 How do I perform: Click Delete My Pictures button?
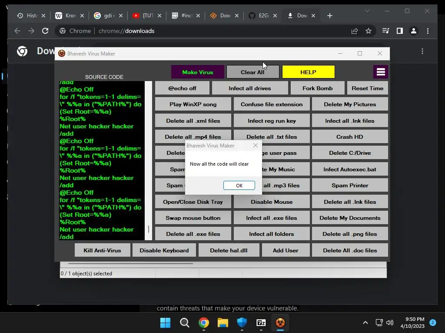pyautogui.click(x=350, y=104)
